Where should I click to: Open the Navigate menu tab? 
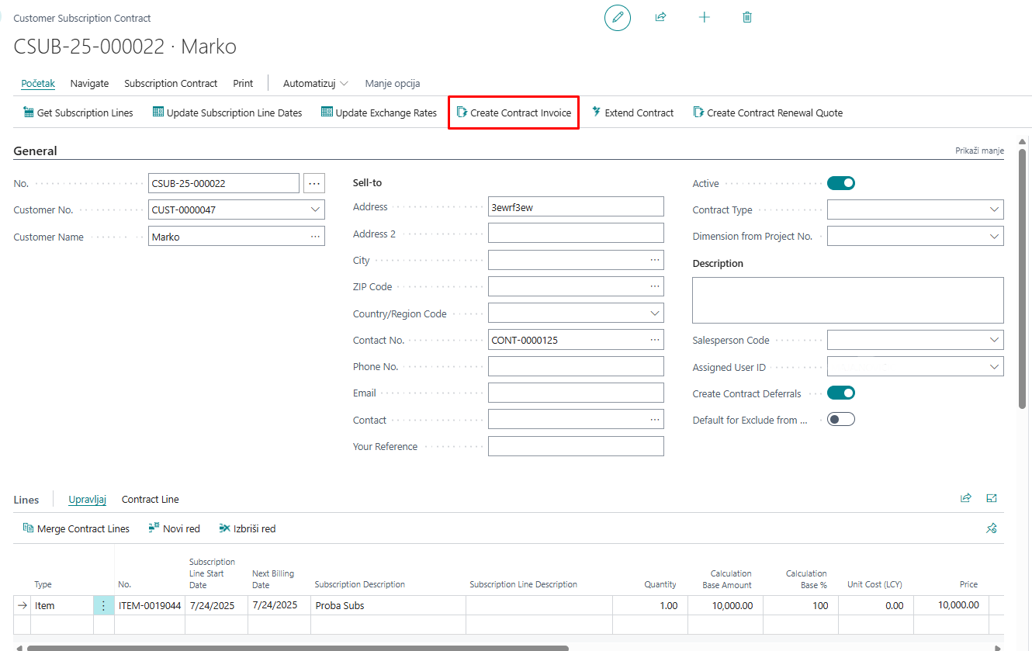pos(89,83)
